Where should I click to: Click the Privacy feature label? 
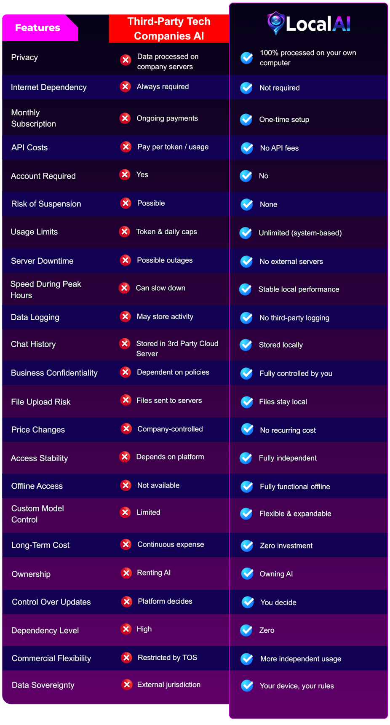24,58
